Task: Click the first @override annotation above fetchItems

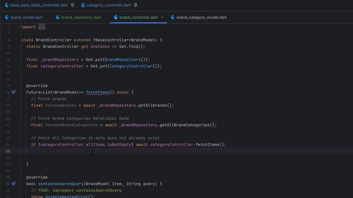Action: pyautogui.click(x=37, y=86)
